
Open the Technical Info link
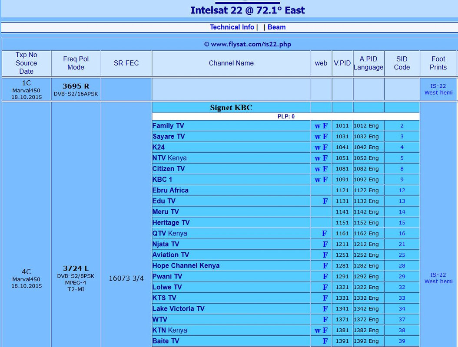pyautogui.click(x=232, y=27)
